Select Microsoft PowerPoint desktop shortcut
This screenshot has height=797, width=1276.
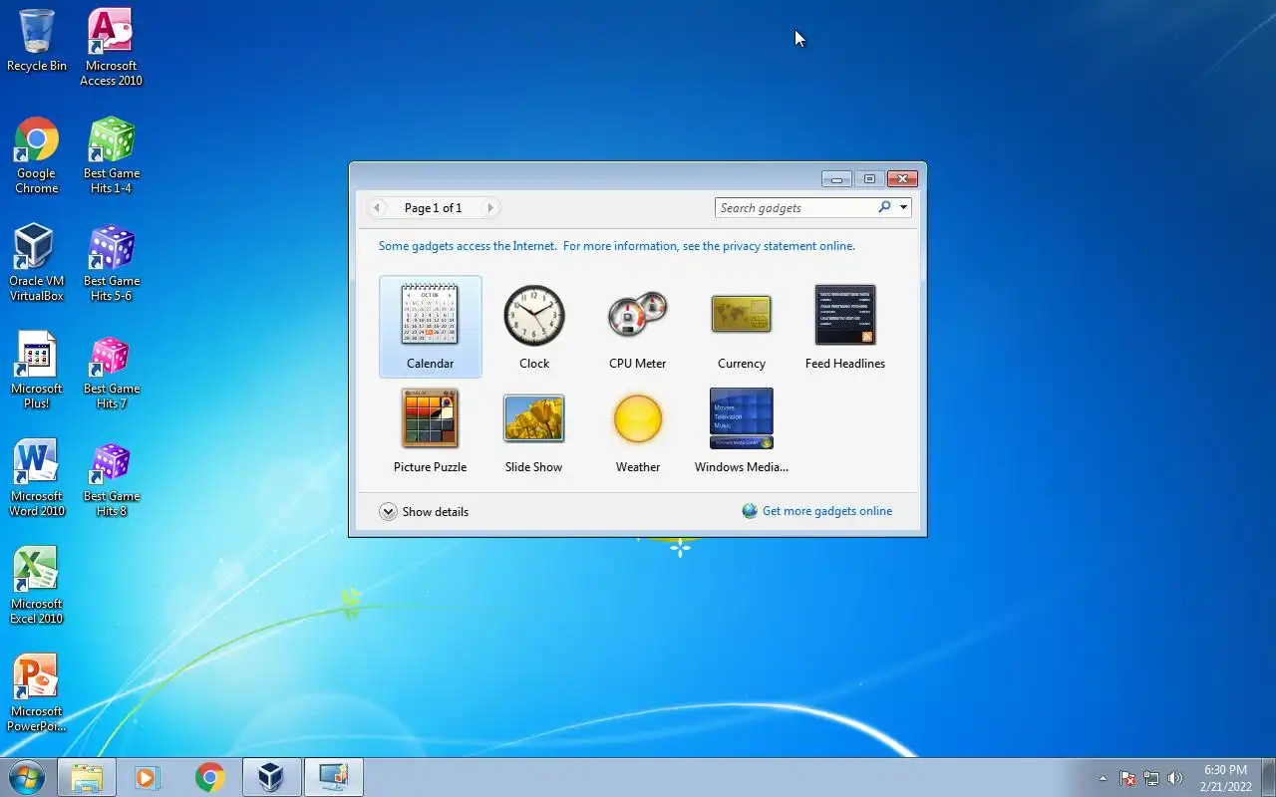[x=37, y=693]
